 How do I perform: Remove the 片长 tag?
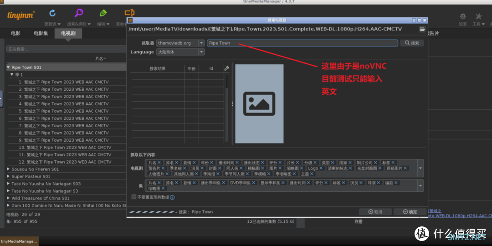click(297, 163)
